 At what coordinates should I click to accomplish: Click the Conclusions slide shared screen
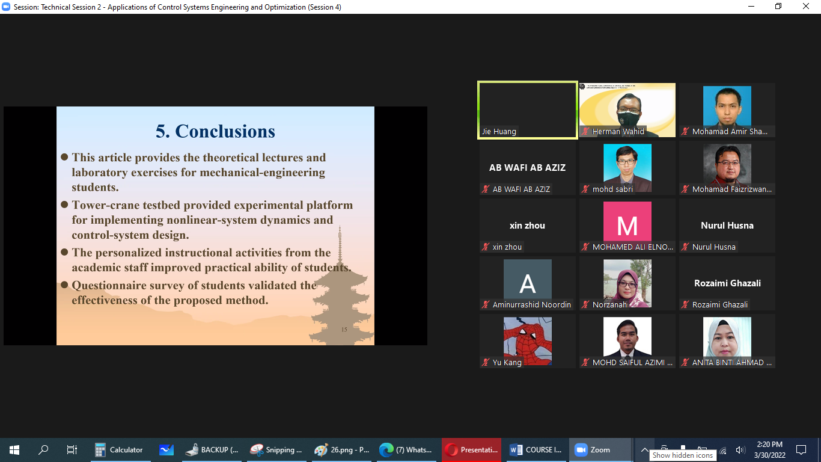pyautogui.click(x=215, y=226)
